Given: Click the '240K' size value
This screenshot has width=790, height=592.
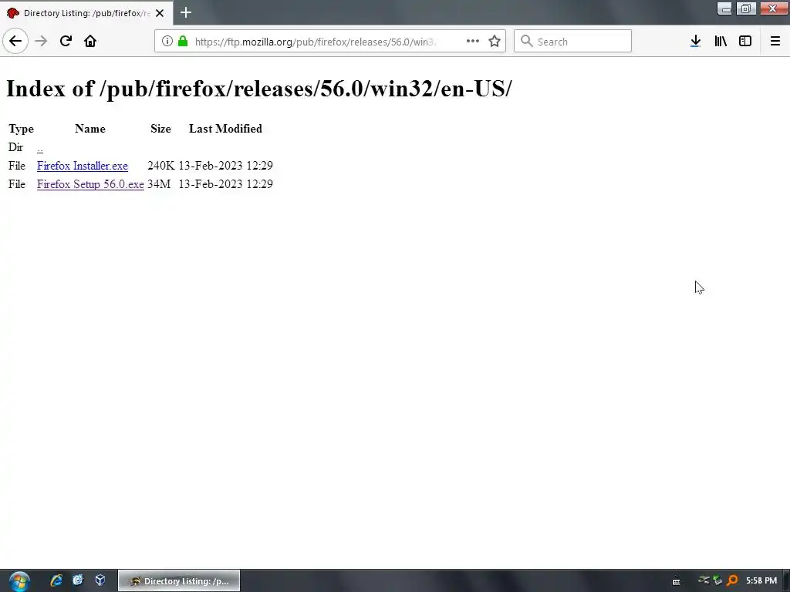Looking at the screenshot, I should tap(160, 166).
